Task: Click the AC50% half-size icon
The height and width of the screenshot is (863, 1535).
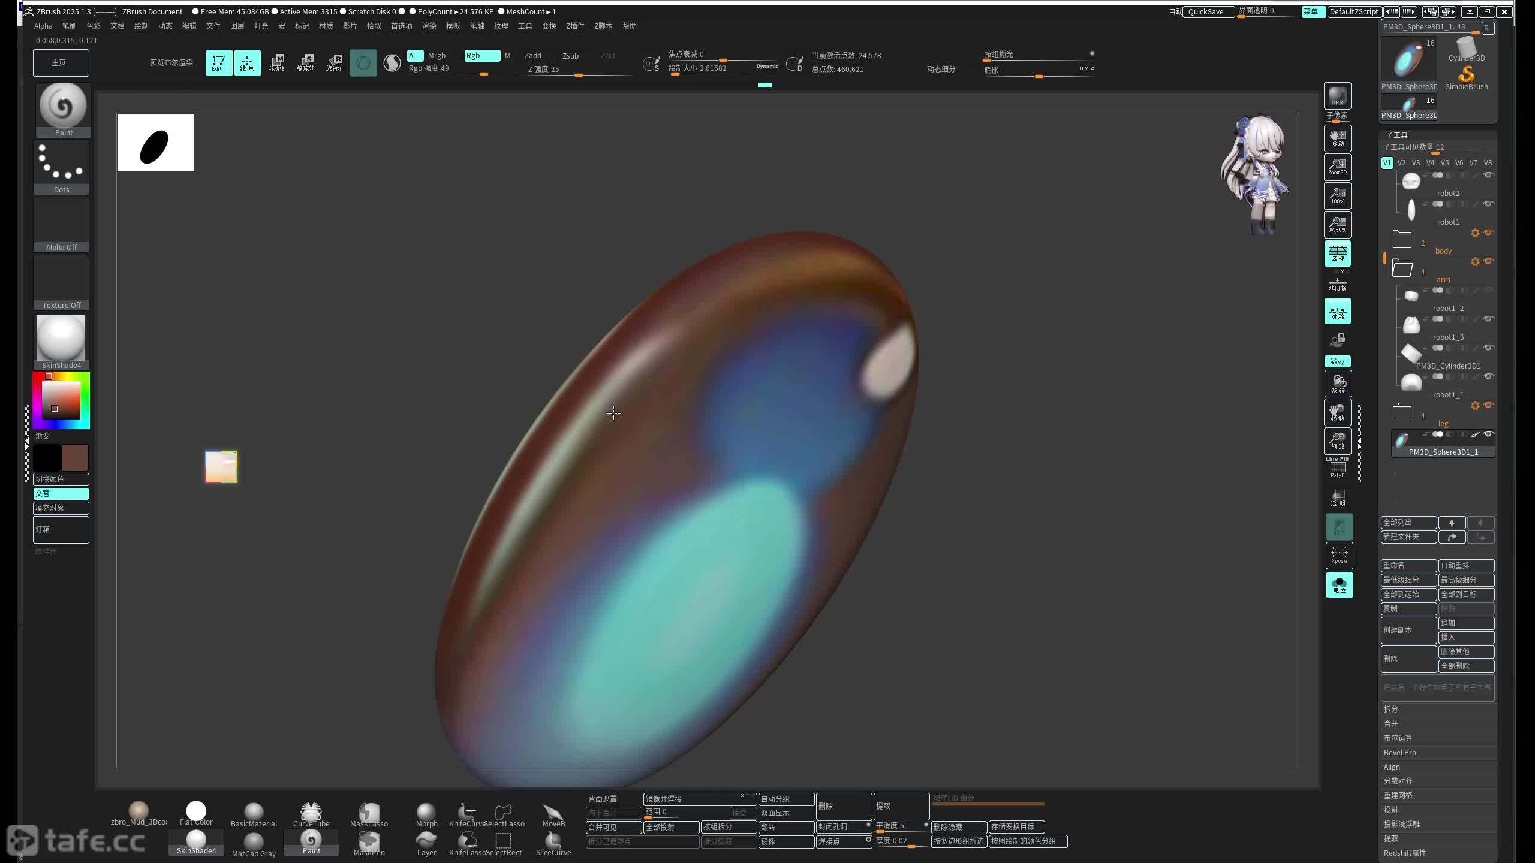Action: point(1337,224)
